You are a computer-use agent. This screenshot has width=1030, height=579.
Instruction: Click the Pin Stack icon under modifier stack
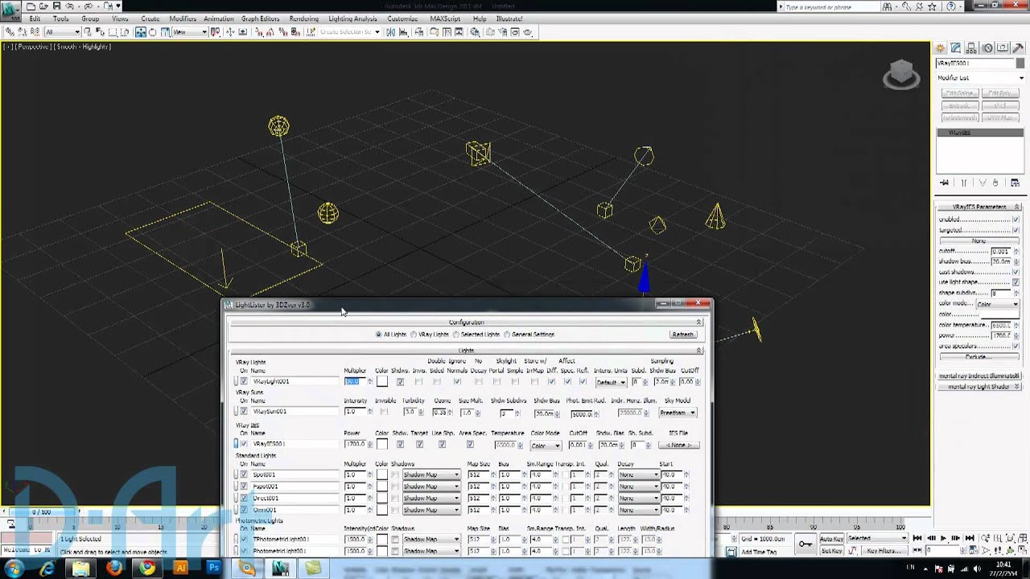coord(944,183)
